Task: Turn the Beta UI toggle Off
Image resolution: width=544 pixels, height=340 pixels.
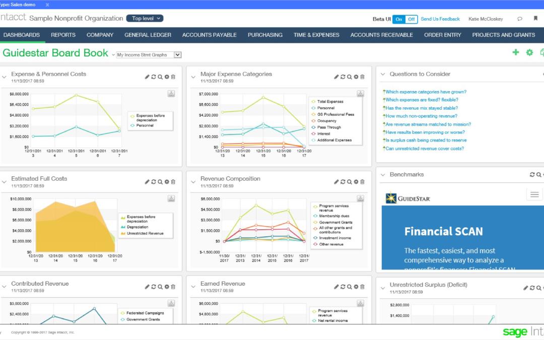Action: [x=411, y=19]
